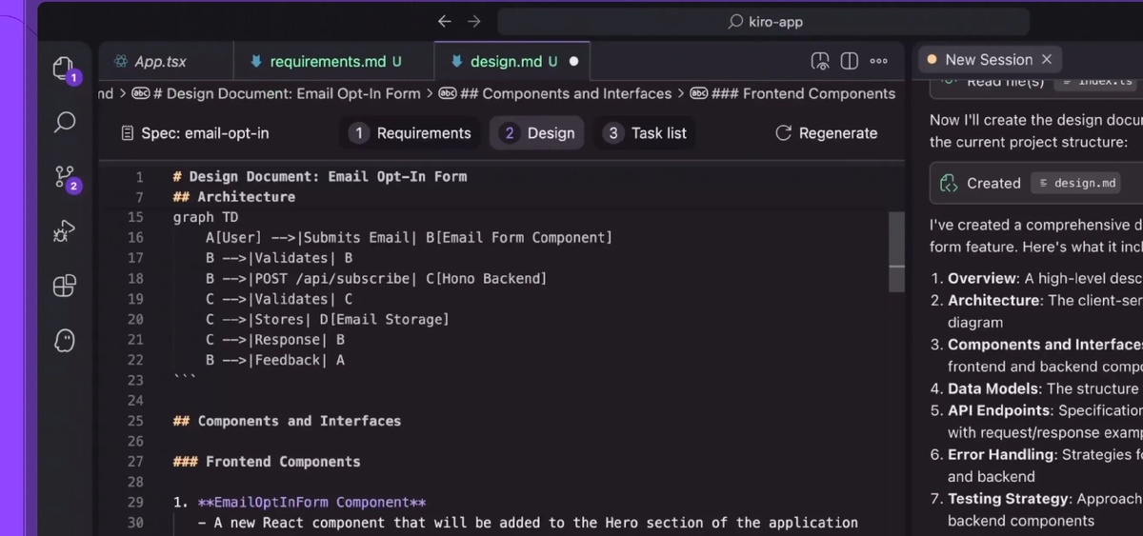Click the kiro-app search bar
Image resolution: width=1143 pixels, height=536 pixels.
[x=763, y=21]
